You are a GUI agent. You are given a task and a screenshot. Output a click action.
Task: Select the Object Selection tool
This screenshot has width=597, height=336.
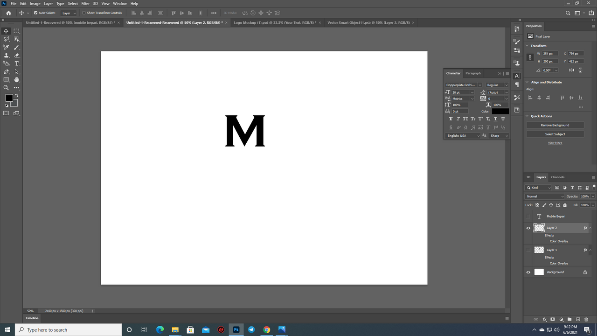(x=17, y=39)
